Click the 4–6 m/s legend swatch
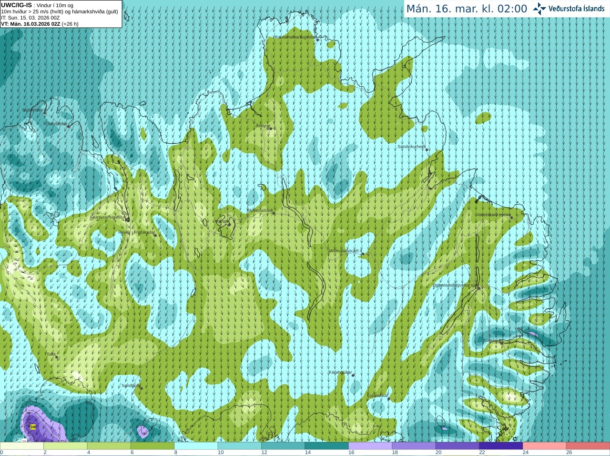Image resolution: width=610 pixels, height=456 pixels. tap(109, 446)
